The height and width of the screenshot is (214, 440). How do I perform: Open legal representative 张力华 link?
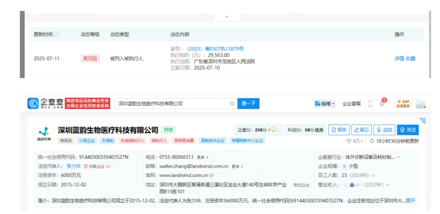[x=74, y=166]
